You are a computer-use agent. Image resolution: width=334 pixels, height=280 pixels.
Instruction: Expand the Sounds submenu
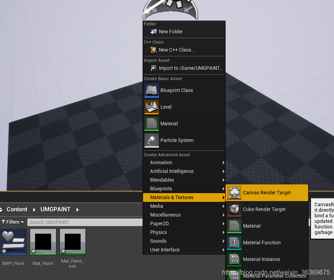[184, 241]
